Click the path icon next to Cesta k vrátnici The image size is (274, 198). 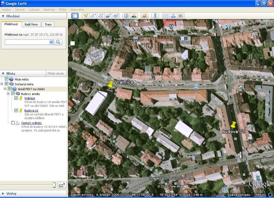coord(17,123)
